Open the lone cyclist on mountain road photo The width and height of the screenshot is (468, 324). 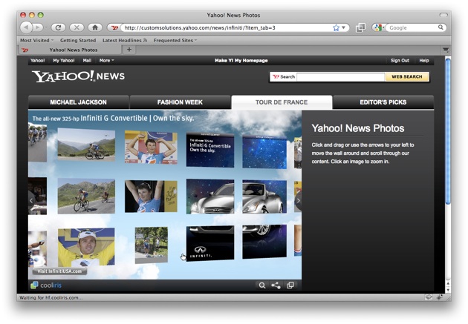(86, 145)
